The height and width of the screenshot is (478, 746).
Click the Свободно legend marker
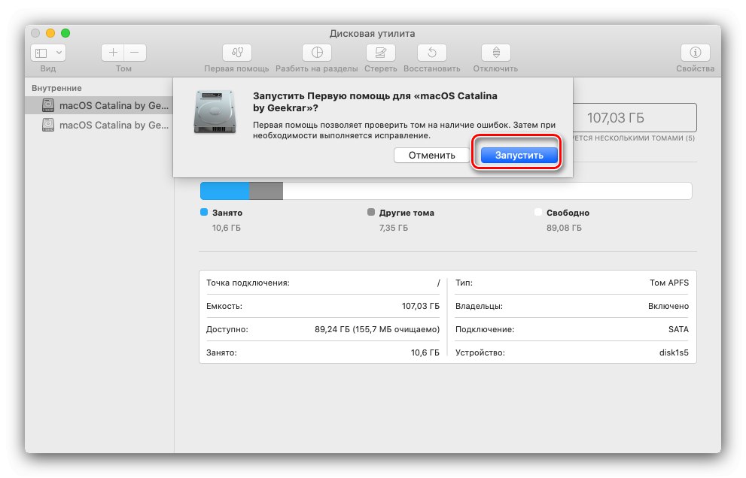(x=537, y=213)
